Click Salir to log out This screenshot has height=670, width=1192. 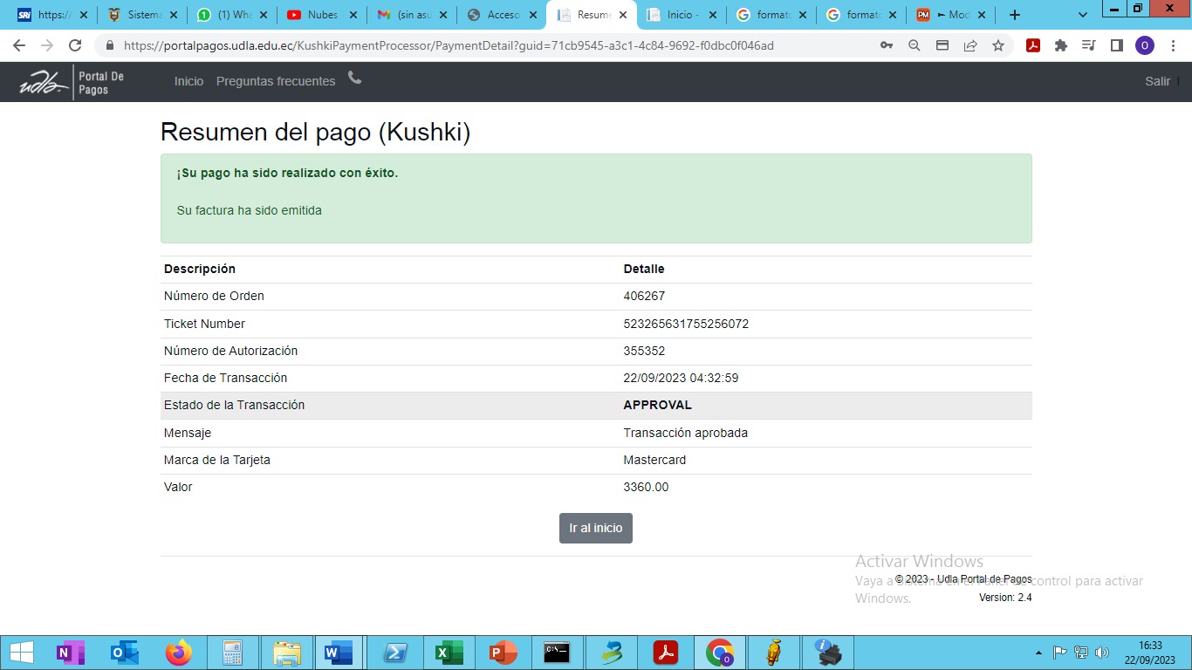(x=1157, y=81)
